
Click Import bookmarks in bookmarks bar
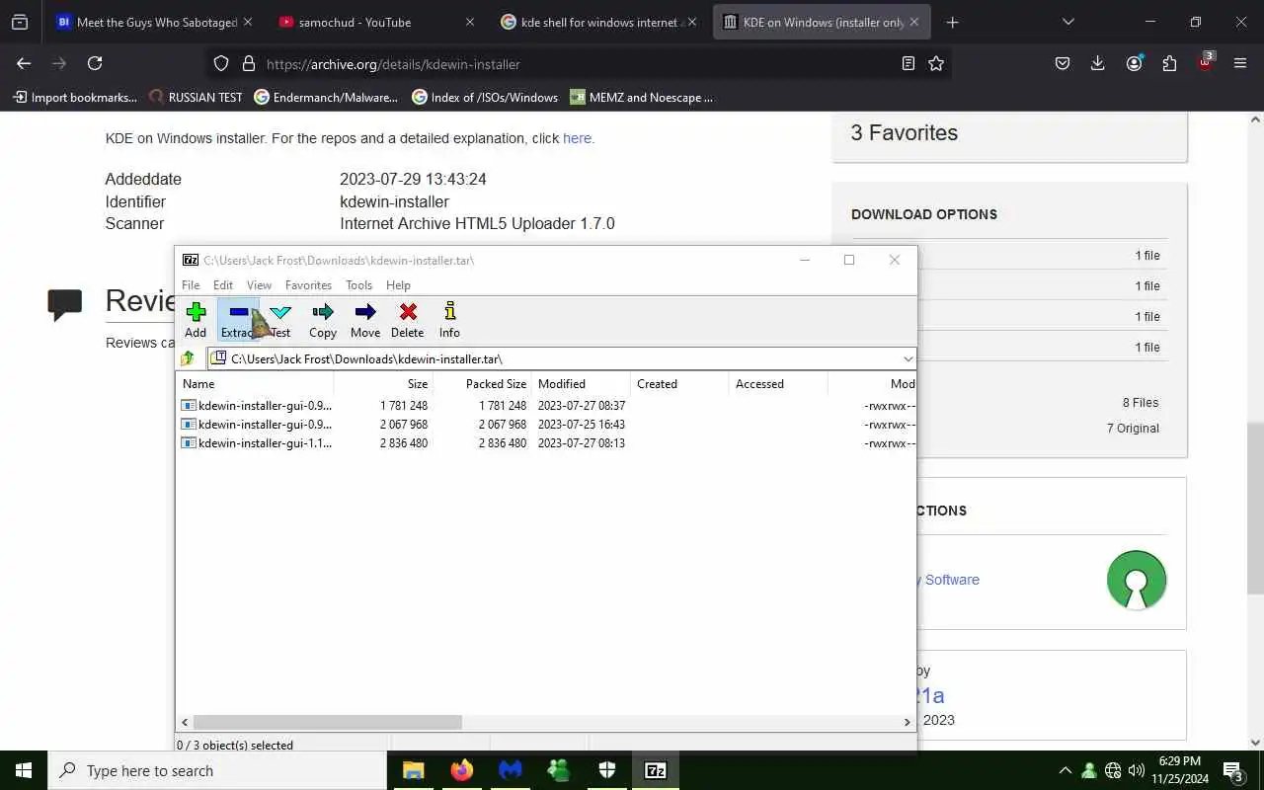(x=74, y=97)
